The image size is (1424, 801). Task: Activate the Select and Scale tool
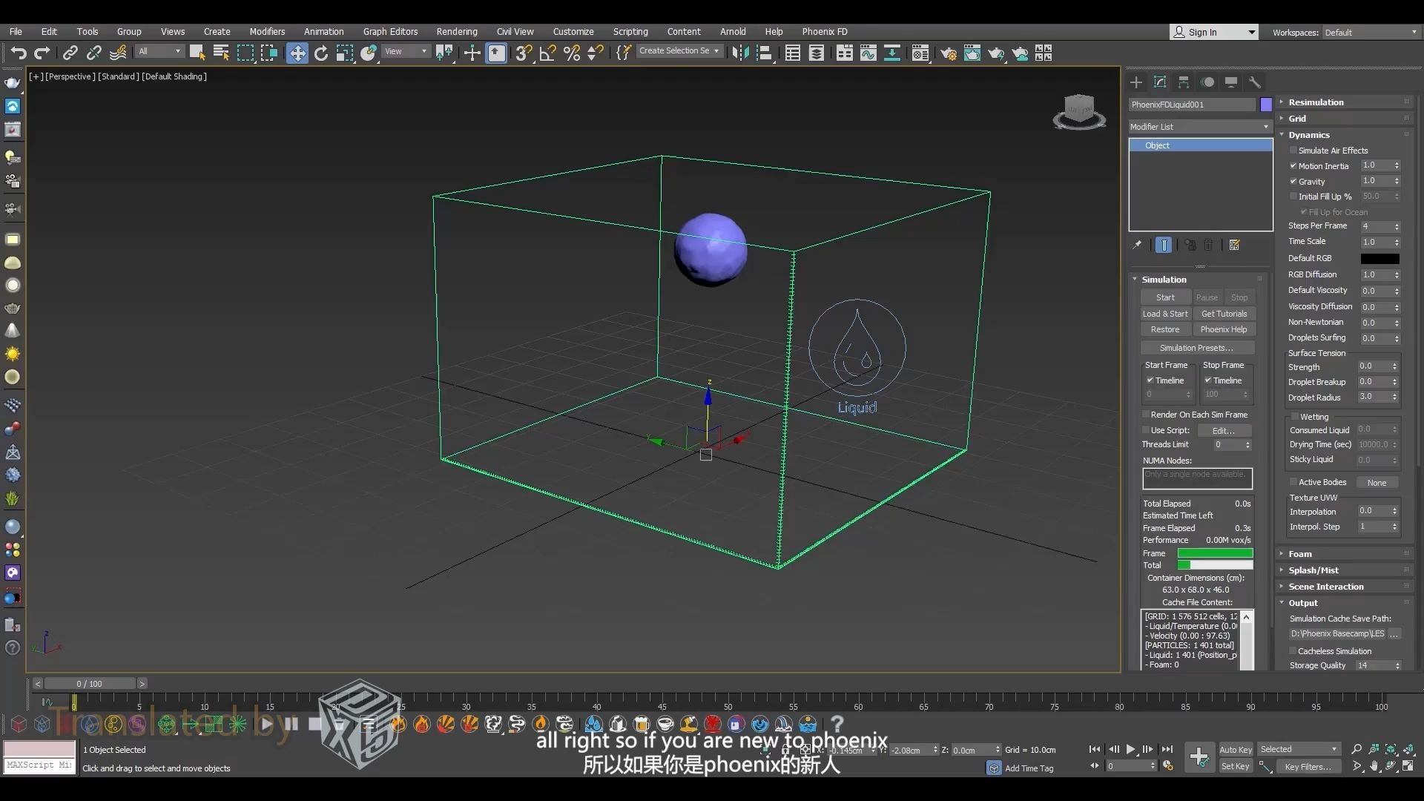[345, 53]
